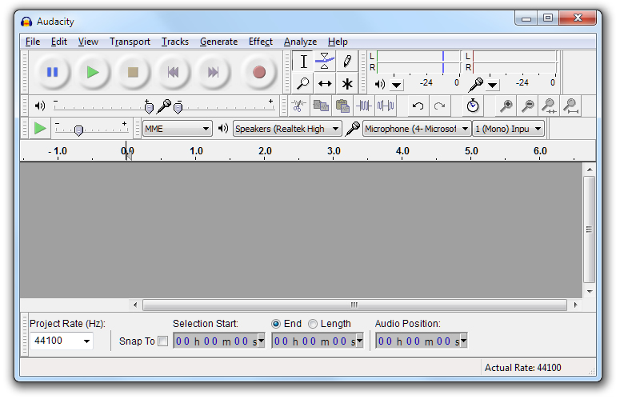
Task: Open the Analyze menu
Action: click(x=300, y=42)
